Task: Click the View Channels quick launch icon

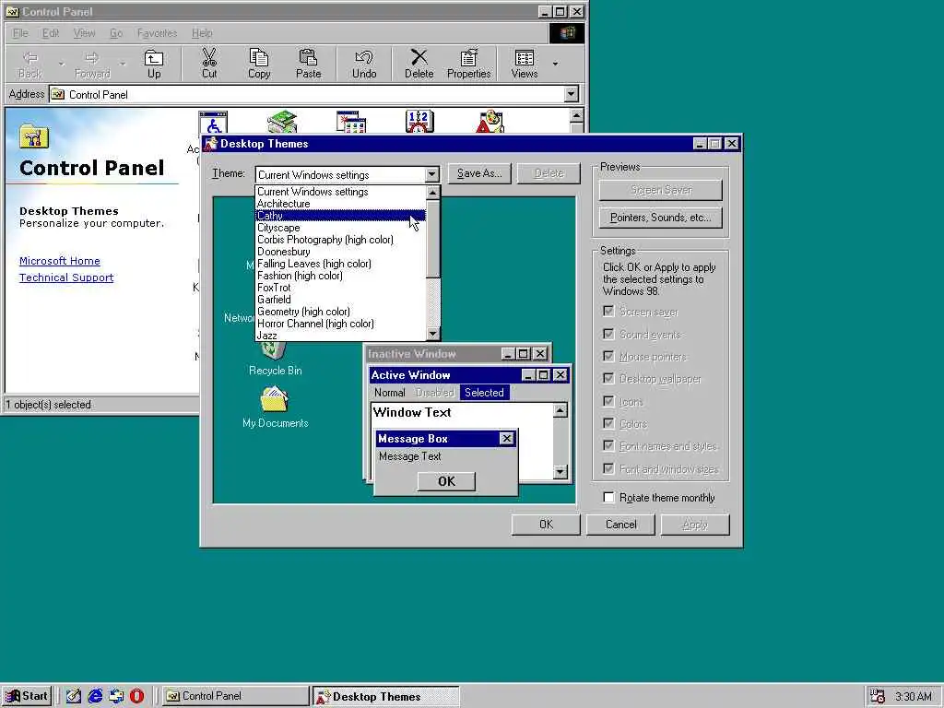Action: [x=116, y=696]
